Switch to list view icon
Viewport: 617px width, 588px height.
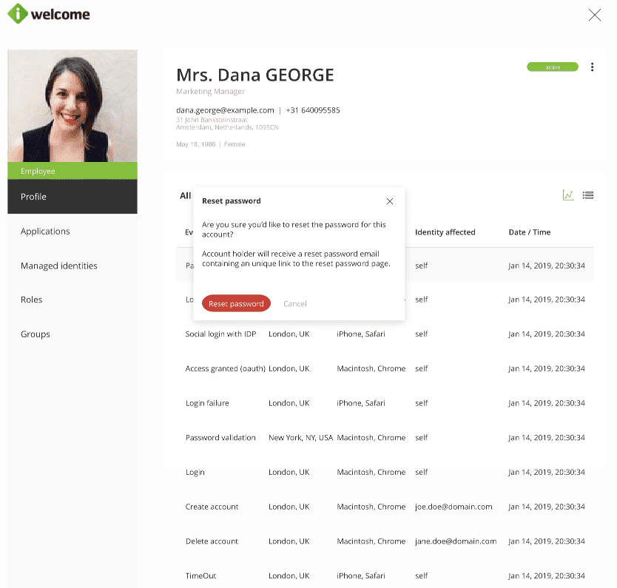click(588, 195)
